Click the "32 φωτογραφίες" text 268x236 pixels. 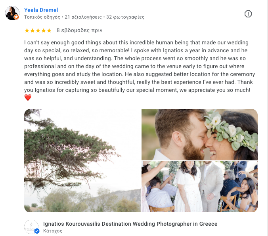point(125,17)
